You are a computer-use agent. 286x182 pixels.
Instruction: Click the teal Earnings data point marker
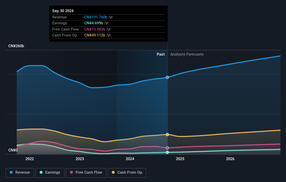click(167, 152)
